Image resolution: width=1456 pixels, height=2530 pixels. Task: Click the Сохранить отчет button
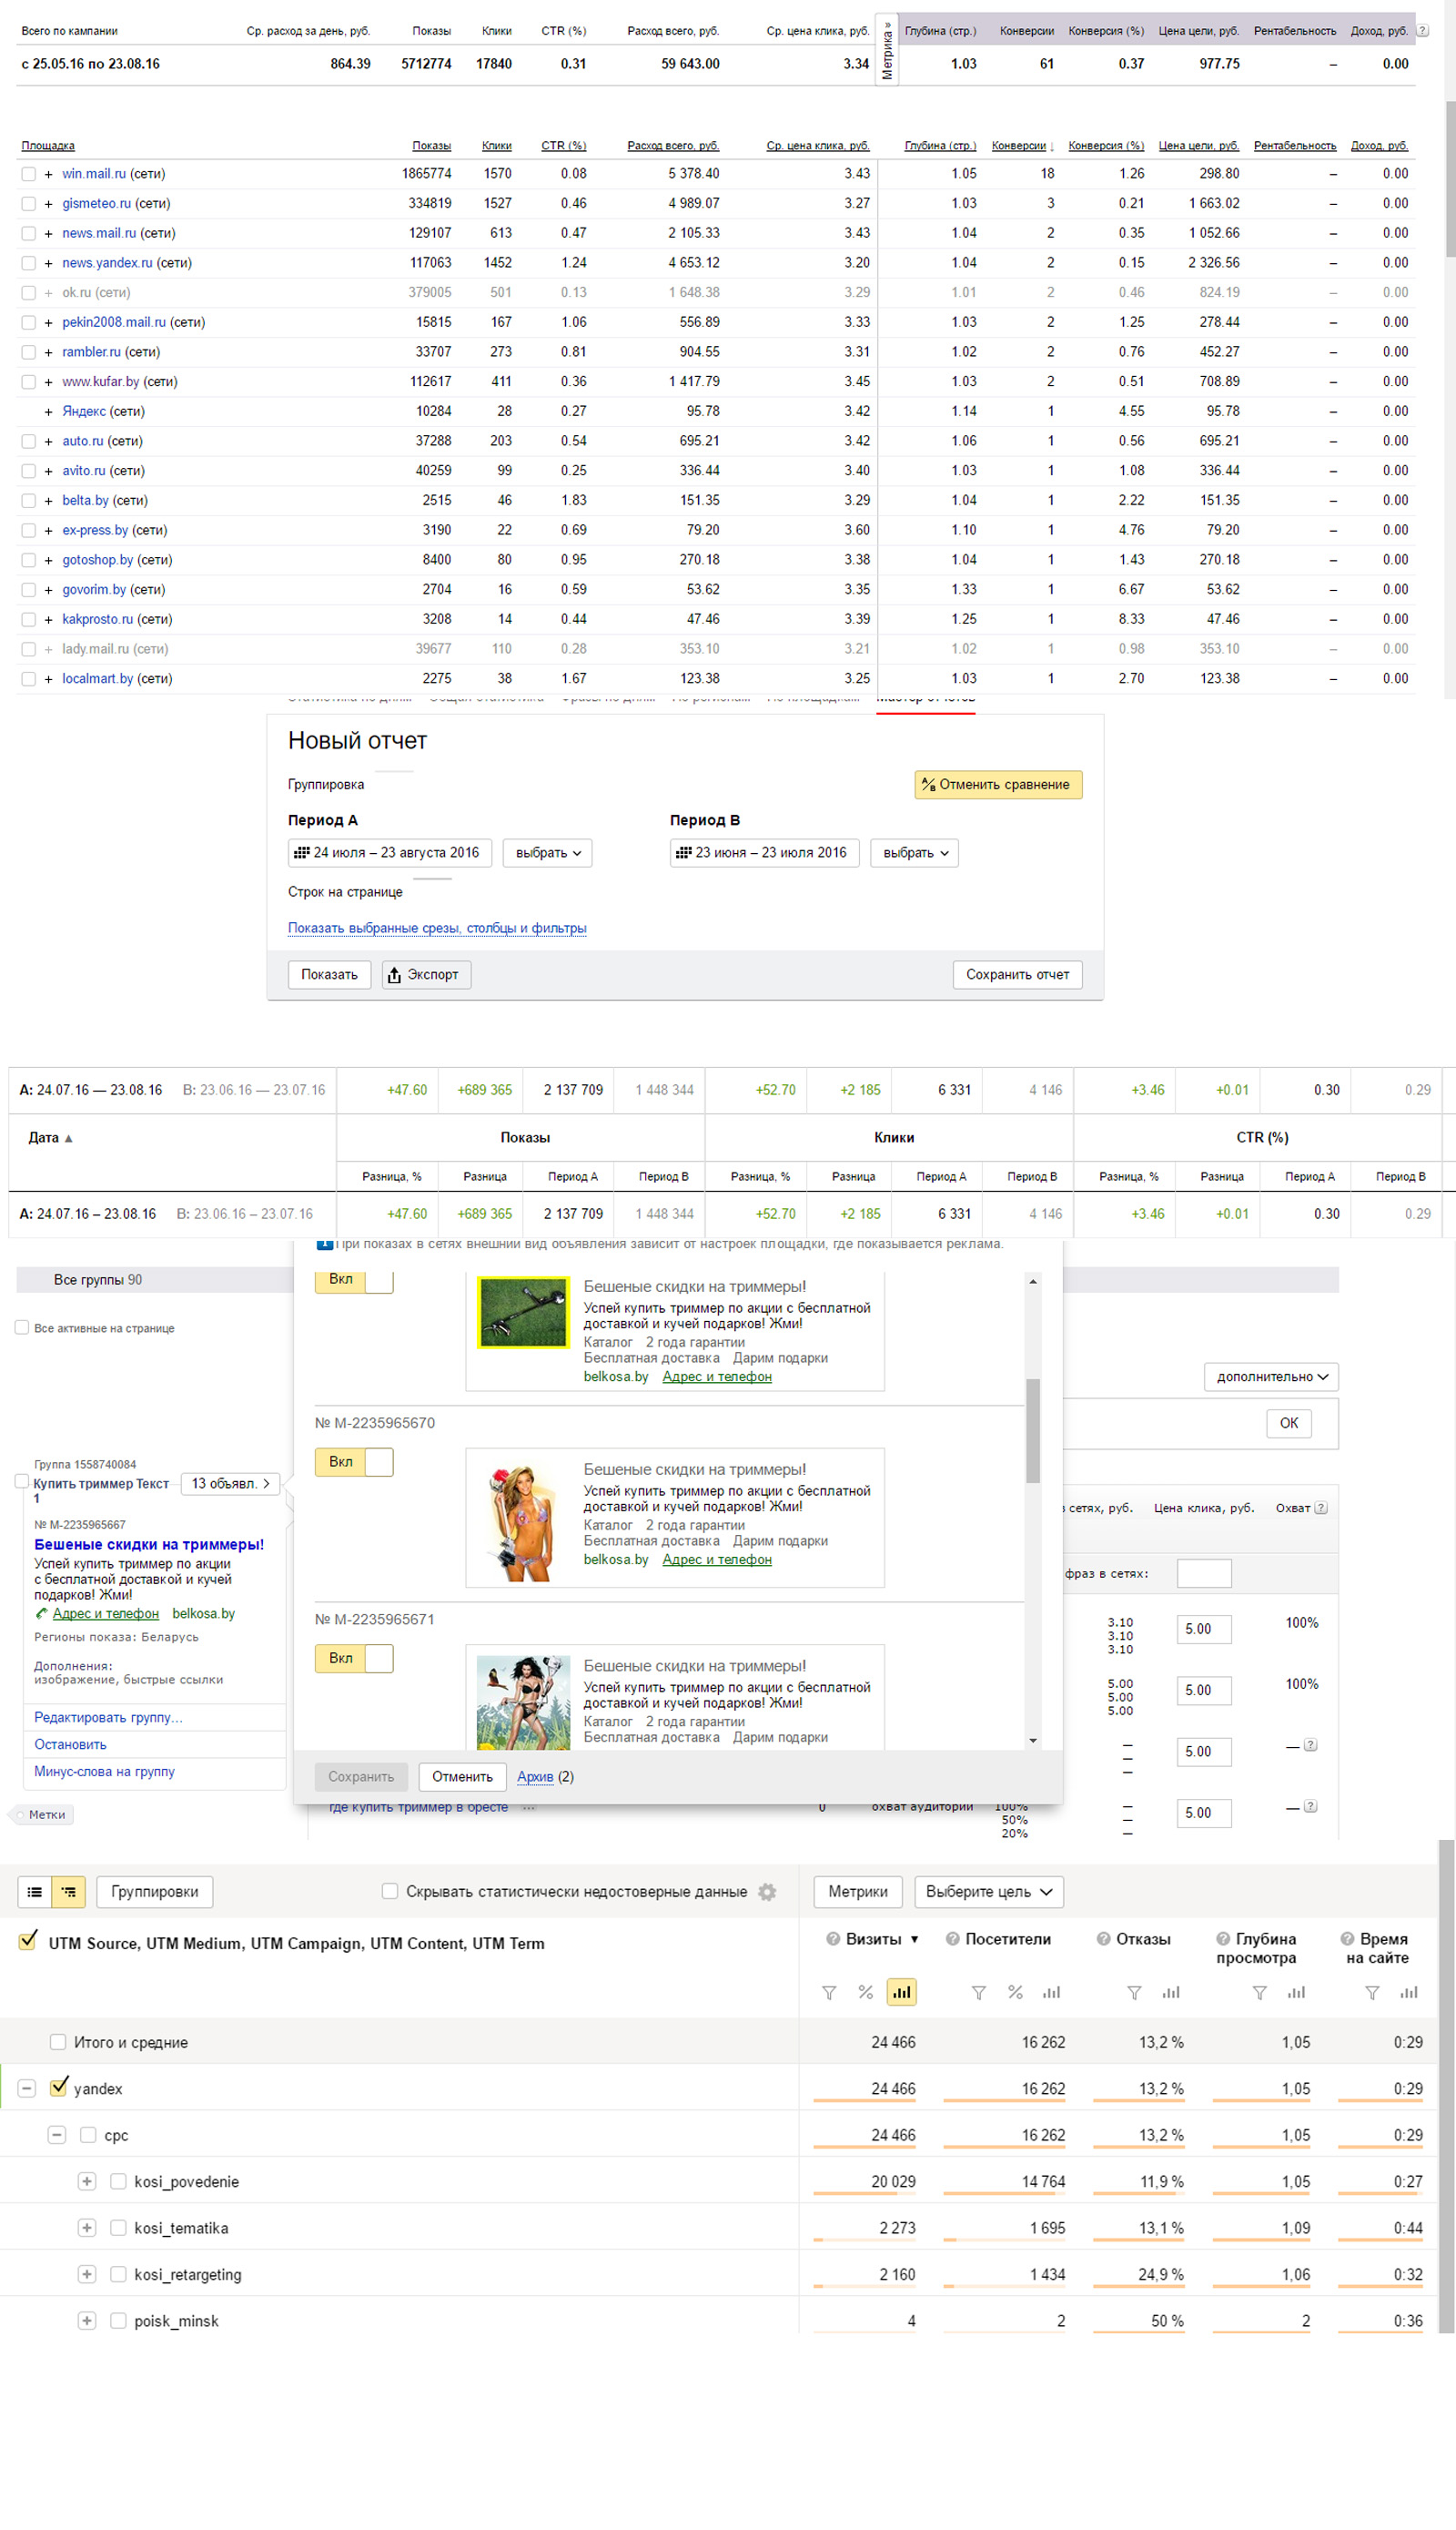pyautogui.click(x=1017, y=974)
